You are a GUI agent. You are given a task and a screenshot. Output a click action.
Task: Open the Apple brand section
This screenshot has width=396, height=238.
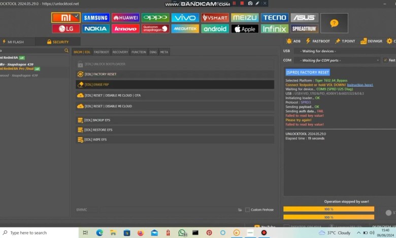pyautogui.click(x=245, y=29)
